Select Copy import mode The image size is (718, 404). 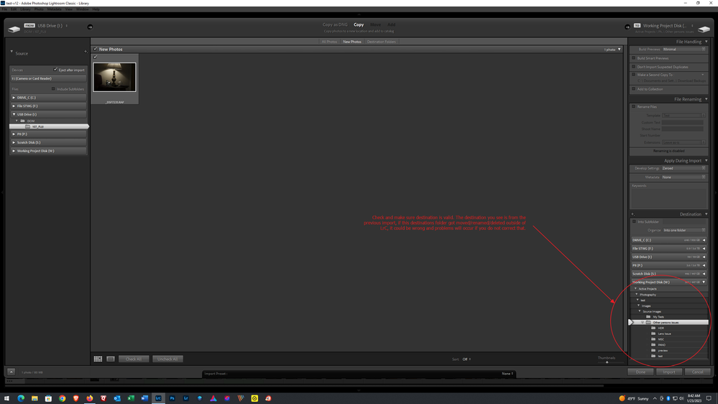[x=359, y=24]
